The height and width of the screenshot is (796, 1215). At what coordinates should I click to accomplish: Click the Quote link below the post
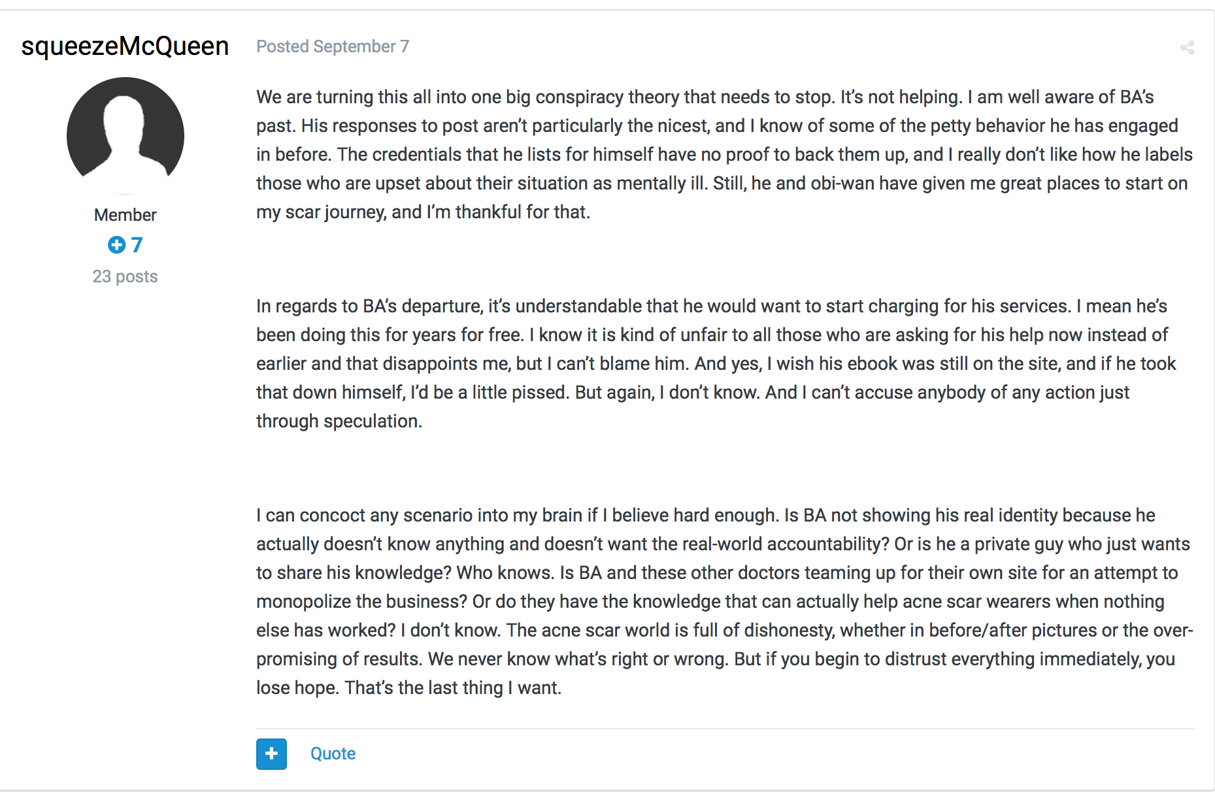pyautogui.click(x=333, y=754)
